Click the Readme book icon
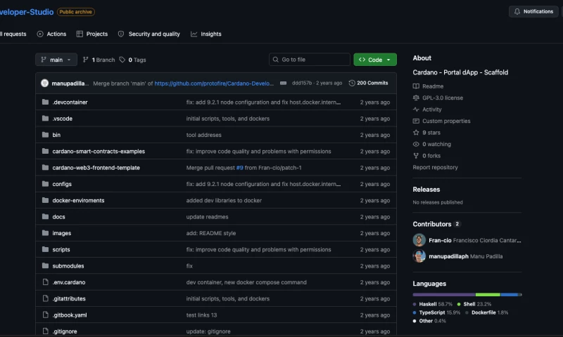 point(416,86)
